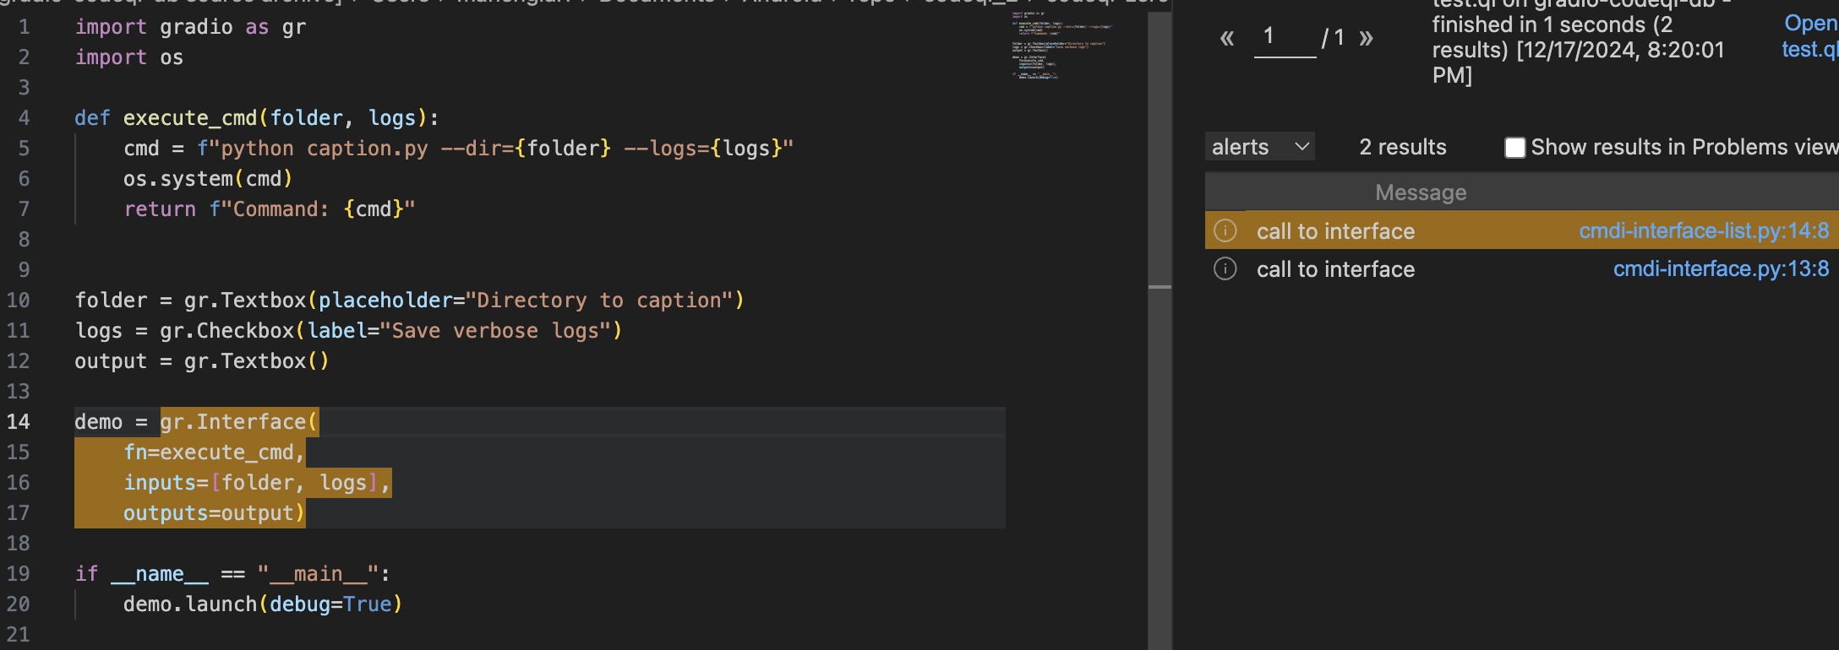Click info icon on second 'call to interface' result
Screen dimensions: 1839x650
tap(1225, 269)
